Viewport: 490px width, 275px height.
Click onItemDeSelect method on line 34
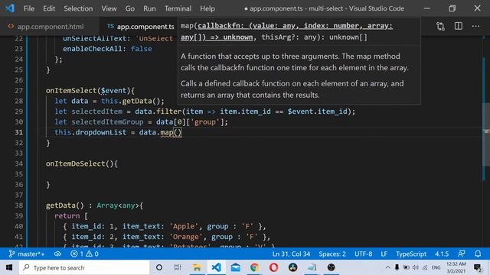pos(75,163)
